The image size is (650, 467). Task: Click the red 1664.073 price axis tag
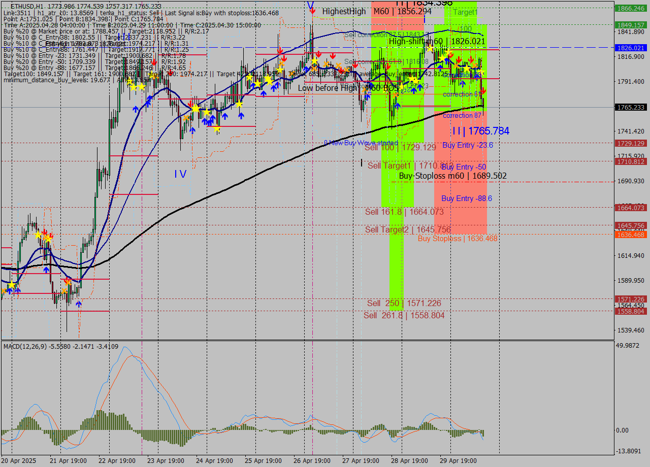[630, 208]
